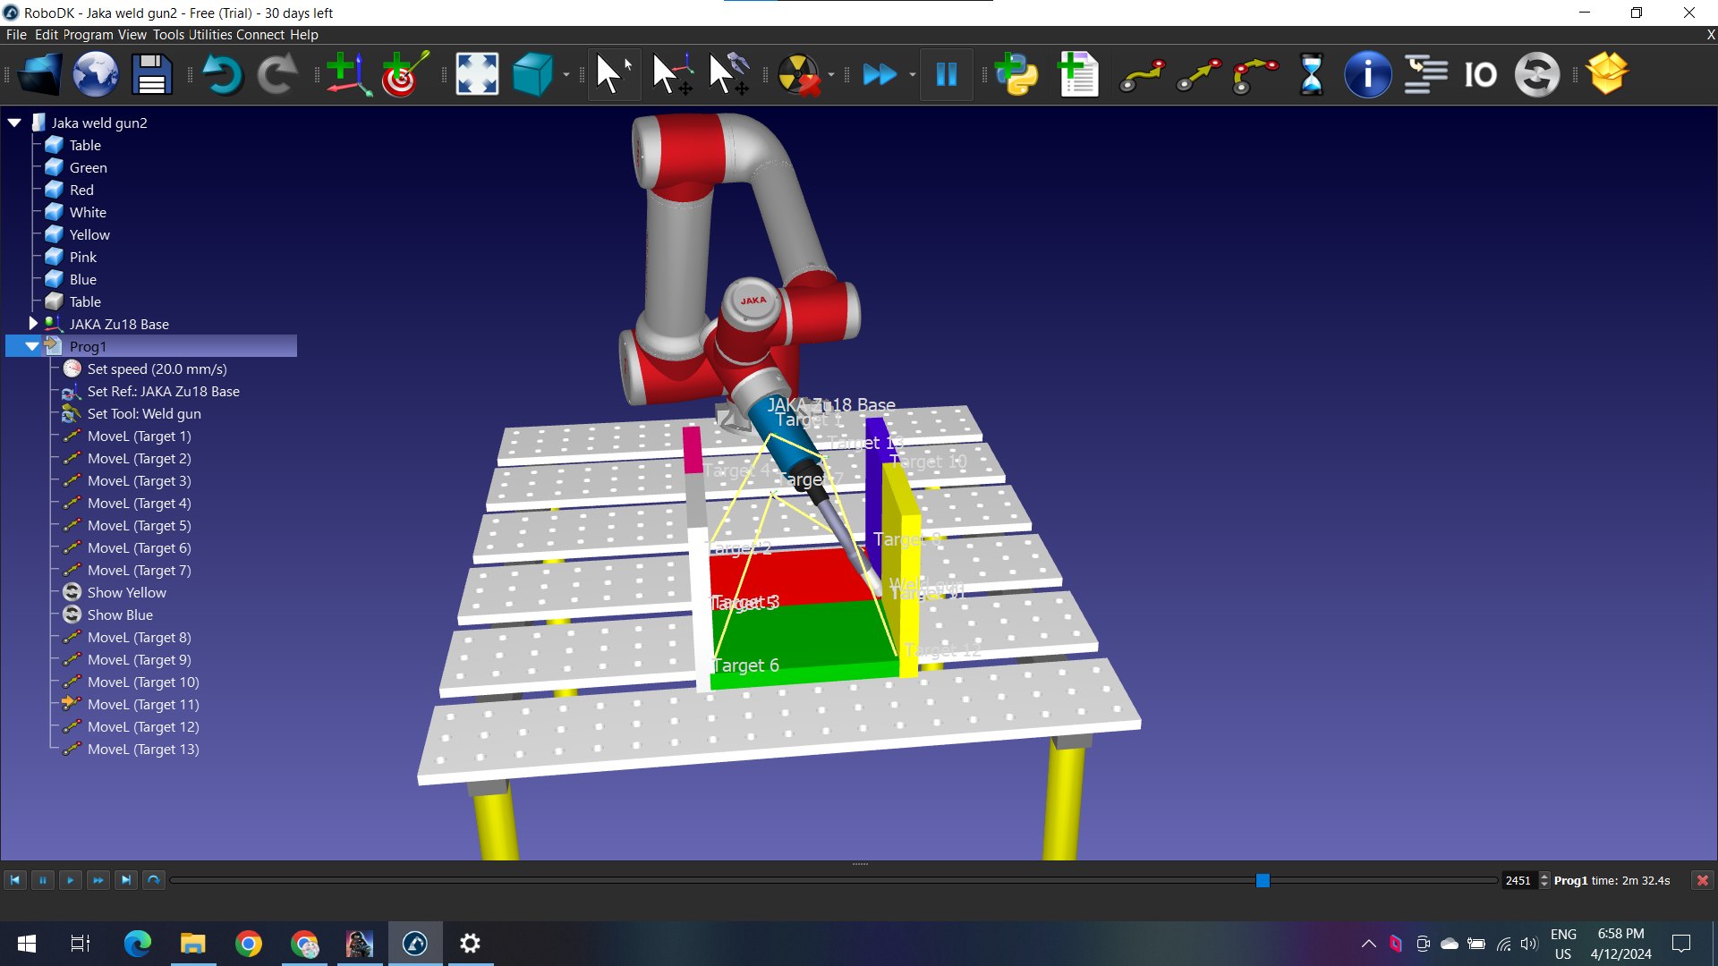1718x966 pixels.
Task: Toggle loop playback in the timeline bar
Action: click(x=154, y=880)
